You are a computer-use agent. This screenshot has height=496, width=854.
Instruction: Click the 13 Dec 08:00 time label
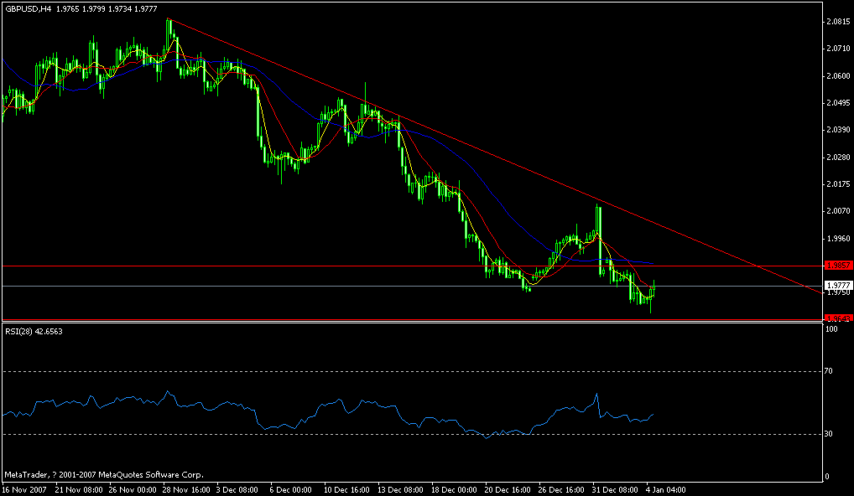pos(400,489)
